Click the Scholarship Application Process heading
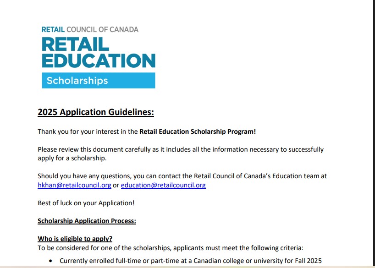The width and height of the screenshot is (375, 268). [x=87, y=221]
